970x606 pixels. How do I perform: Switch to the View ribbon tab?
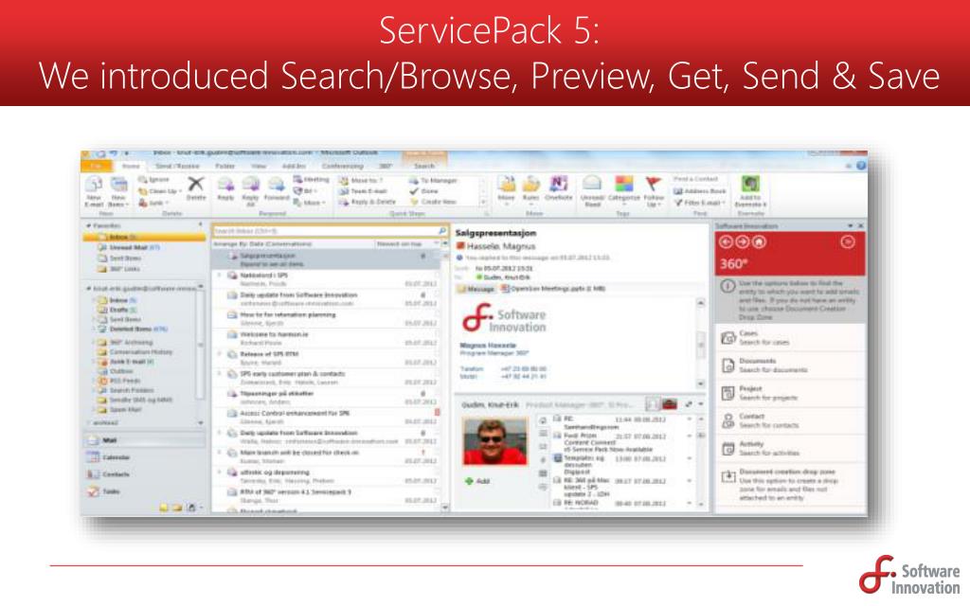click(x=259, y=166)
